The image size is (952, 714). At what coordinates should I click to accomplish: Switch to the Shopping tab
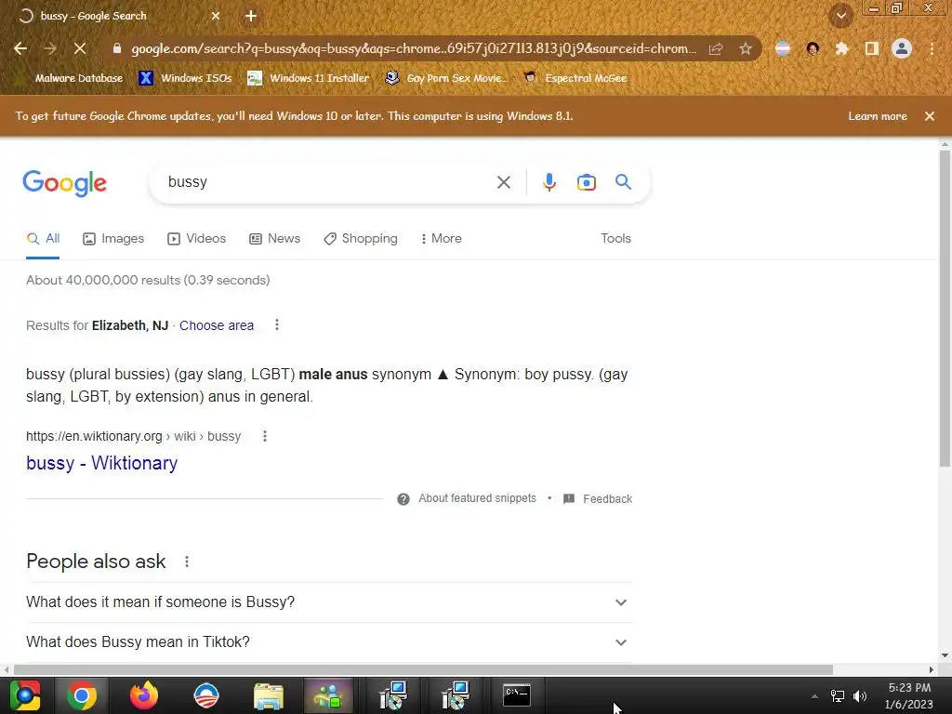[361, 239]
